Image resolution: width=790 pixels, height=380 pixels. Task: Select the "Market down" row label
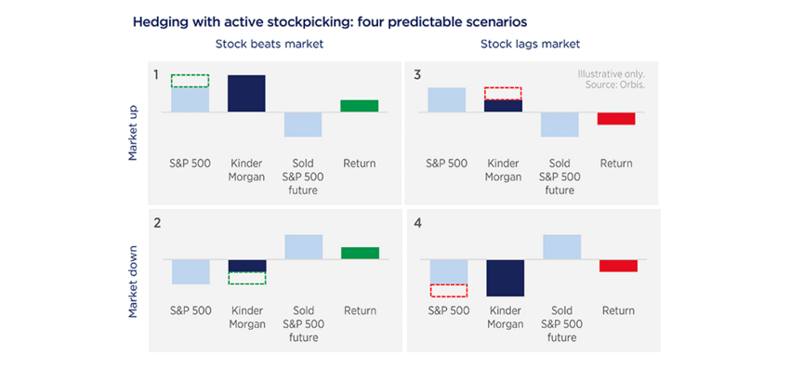pos(134,280)
